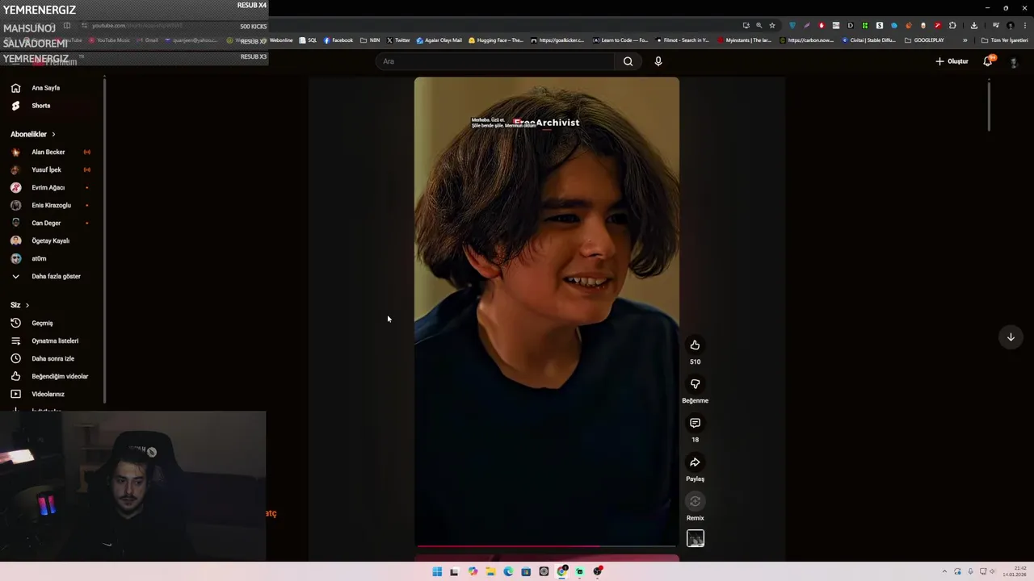Open Shorts in the sidebar

coord(40,106)
